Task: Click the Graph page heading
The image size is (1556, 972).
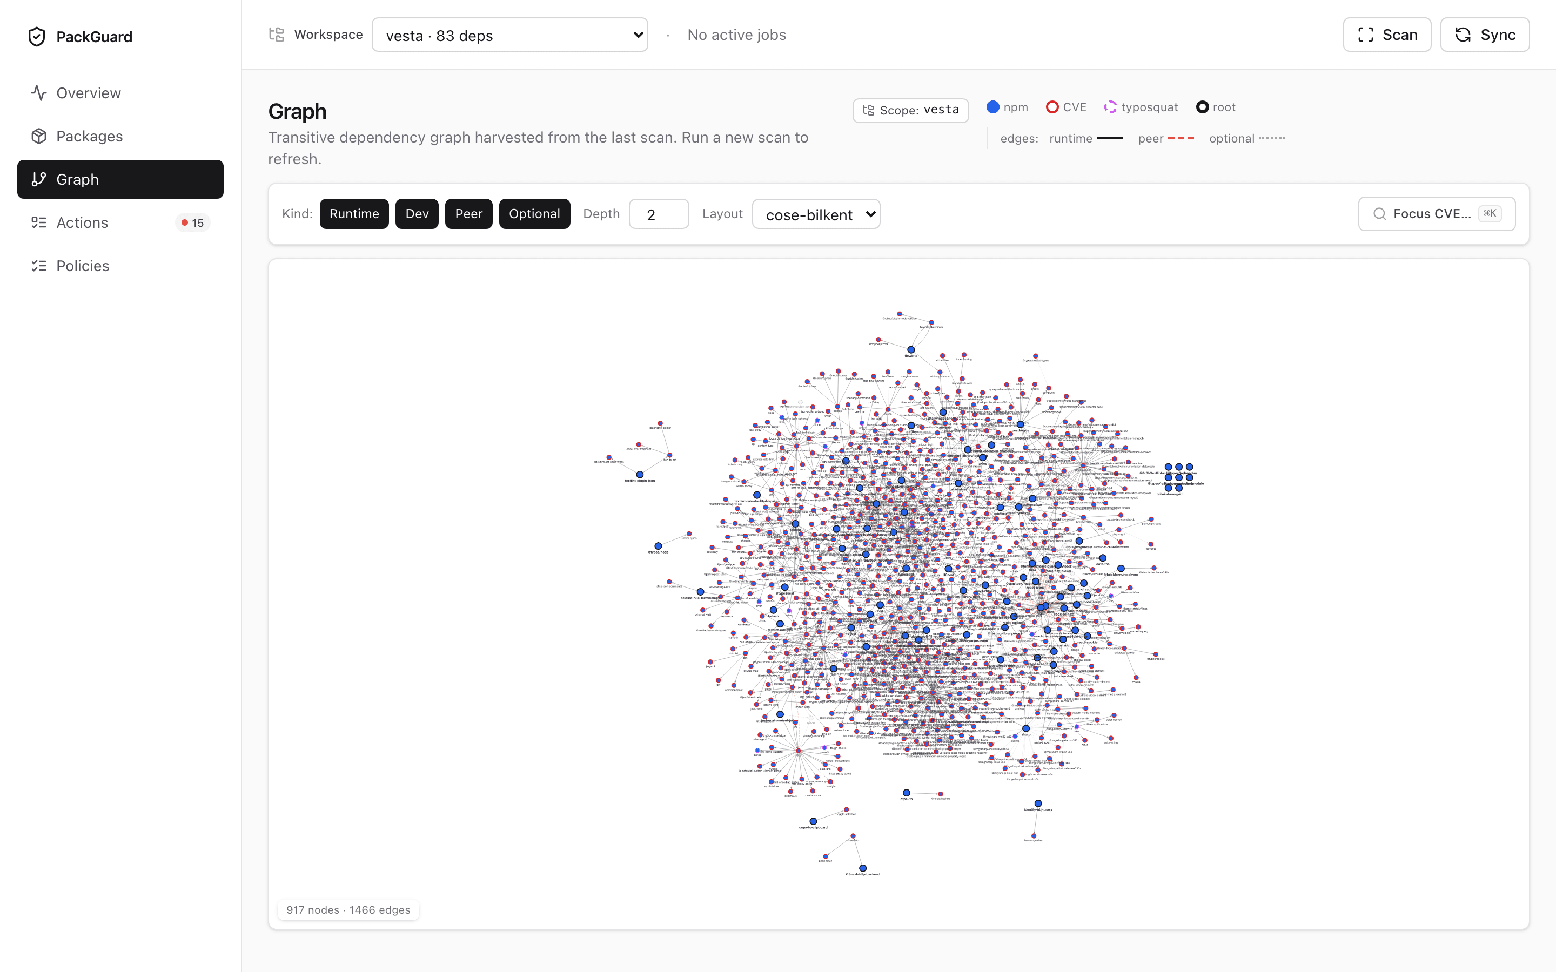Action: [x=297, y=111]
